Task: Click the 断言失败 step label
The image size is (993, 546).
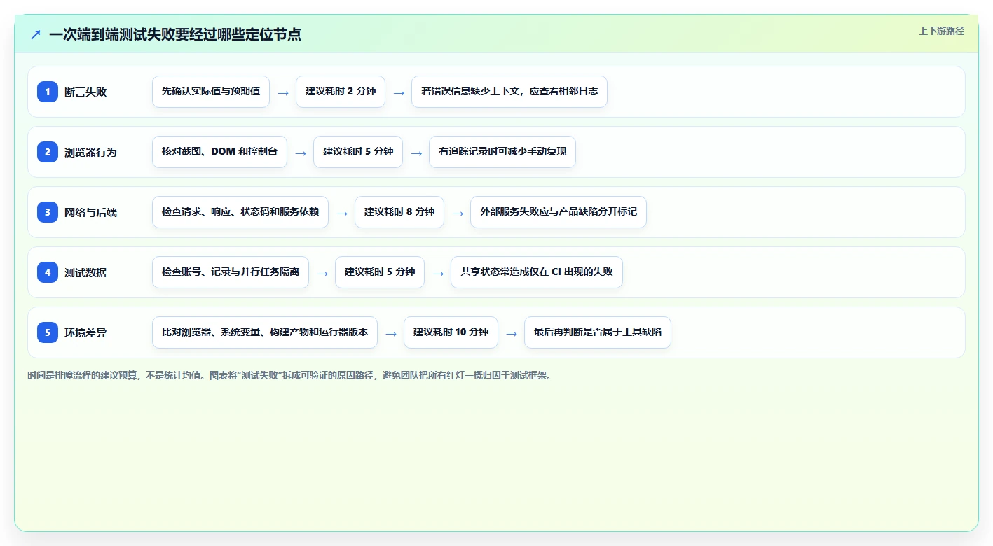Action: (85, 92)
